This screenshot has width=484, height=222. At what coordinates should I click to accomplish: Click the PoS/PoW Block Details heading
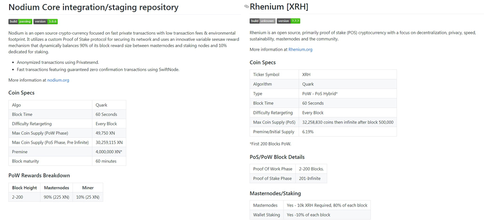point(277,157)
